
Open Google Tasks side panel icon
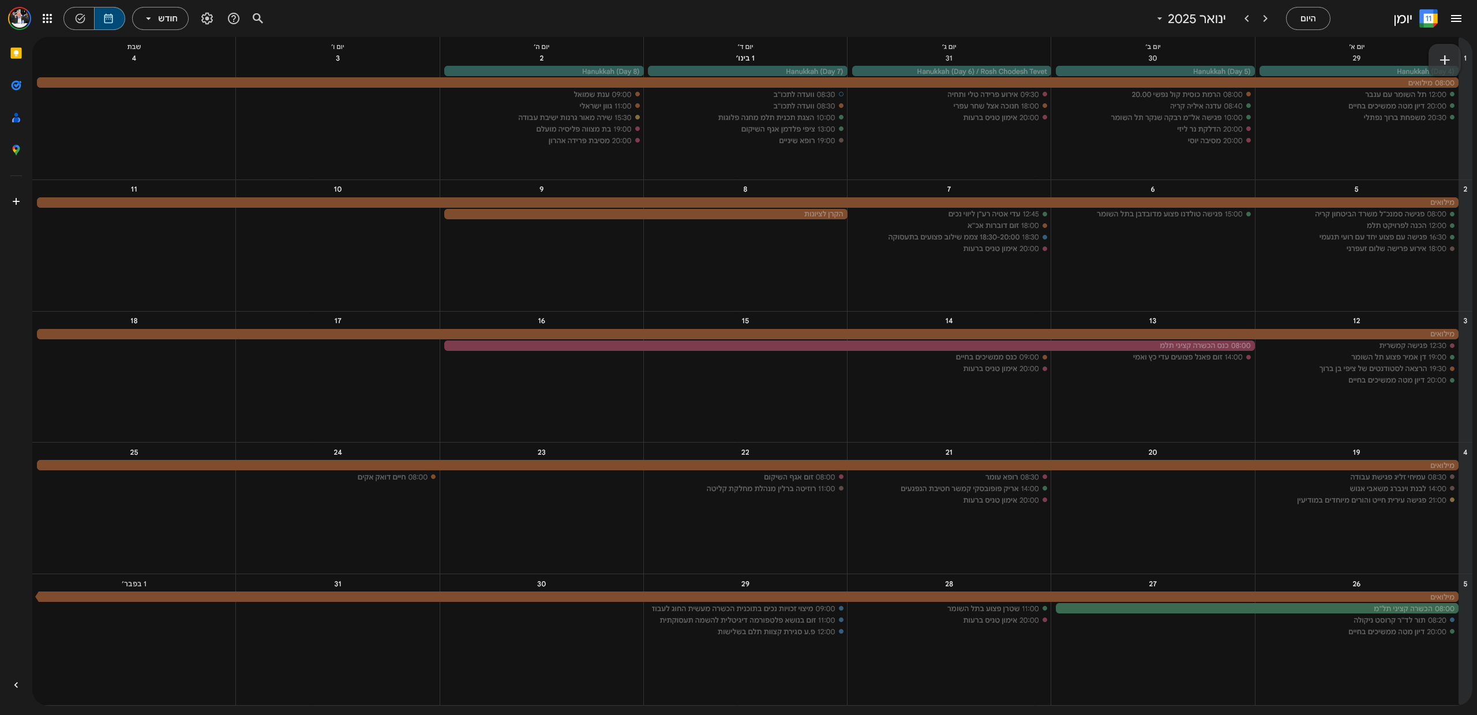tap(16, 85)
